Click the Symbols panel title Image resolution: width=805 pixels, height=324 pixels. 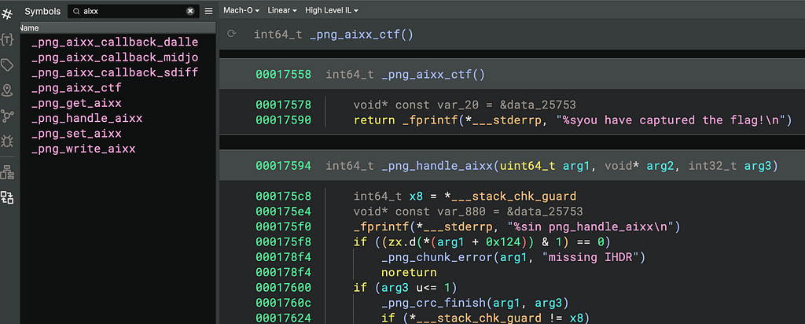(x=42, y=11)
